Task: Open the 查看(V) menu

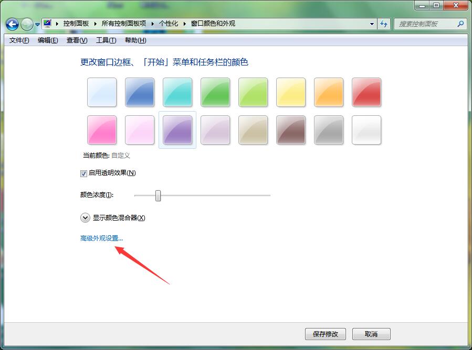Action: click(x=77, y=40)
